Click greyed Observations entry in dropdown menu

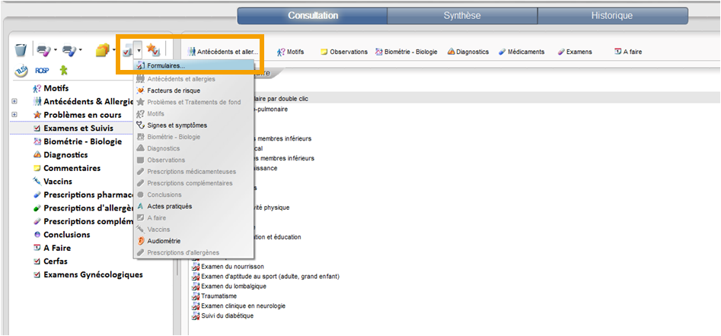pyautogui.click(x=193, y=160)
